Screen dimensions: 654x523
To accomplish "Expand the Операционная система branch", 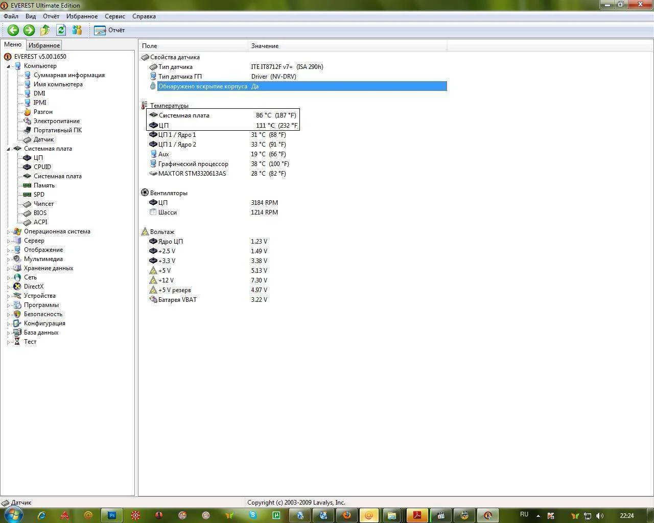I will (x=9, y=232).
